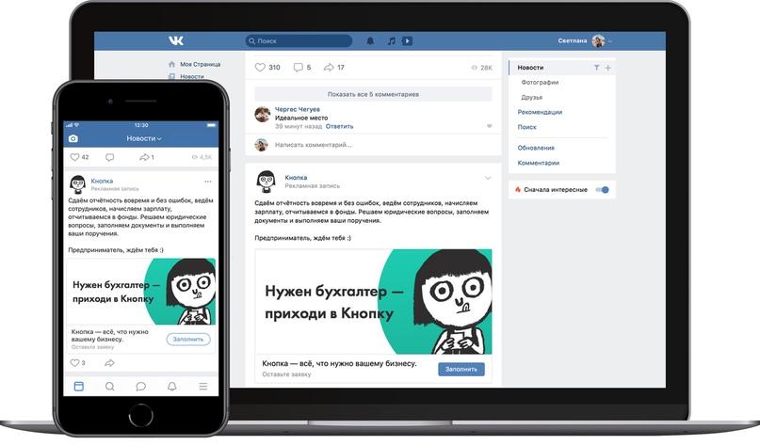The width and height of the screenshot is (760, 445).
Task: Open the Новости dropdown on the phone header
Action: click(x=144, y=138)
